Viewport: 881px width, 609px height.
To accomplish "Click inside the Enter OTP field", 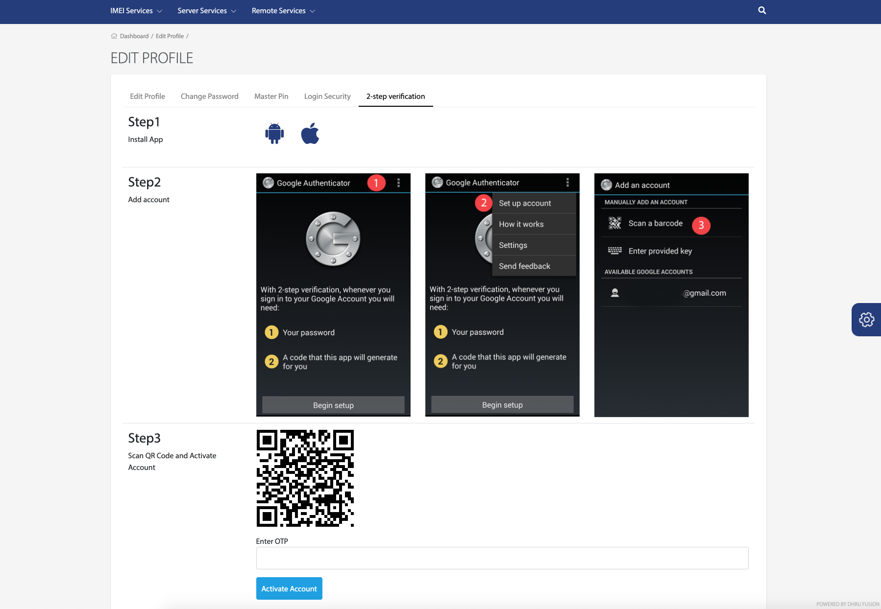I will point(501,558).
